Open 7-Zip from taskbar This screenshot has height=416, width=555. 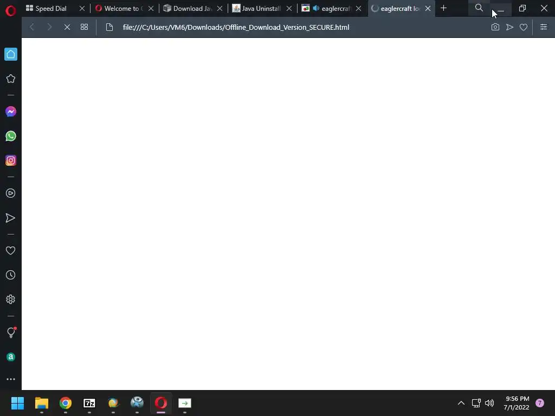(89, 403)
